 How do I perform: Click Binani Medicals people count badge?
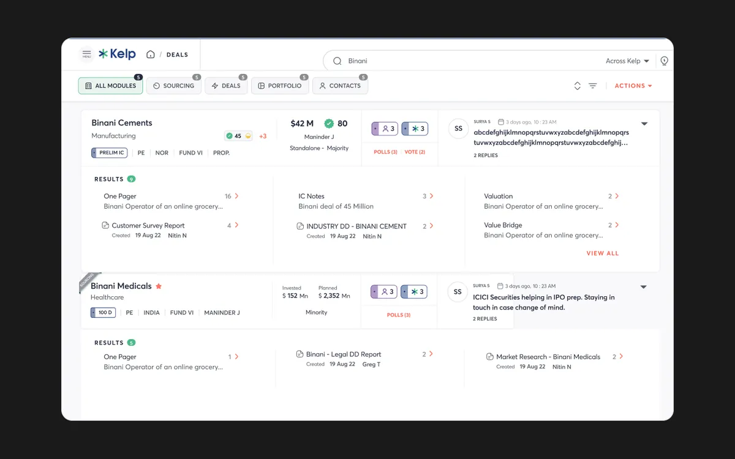[x=384, y=292]
